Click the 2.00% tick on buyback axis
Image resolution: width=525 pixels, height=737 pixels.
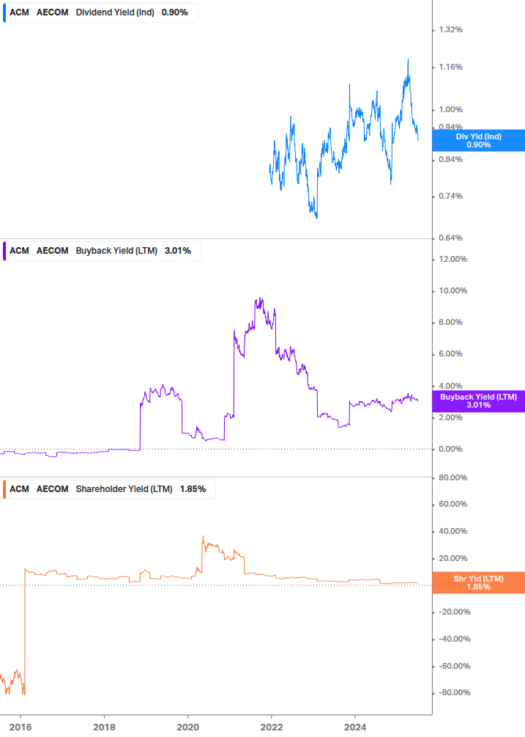click(450, 417)
